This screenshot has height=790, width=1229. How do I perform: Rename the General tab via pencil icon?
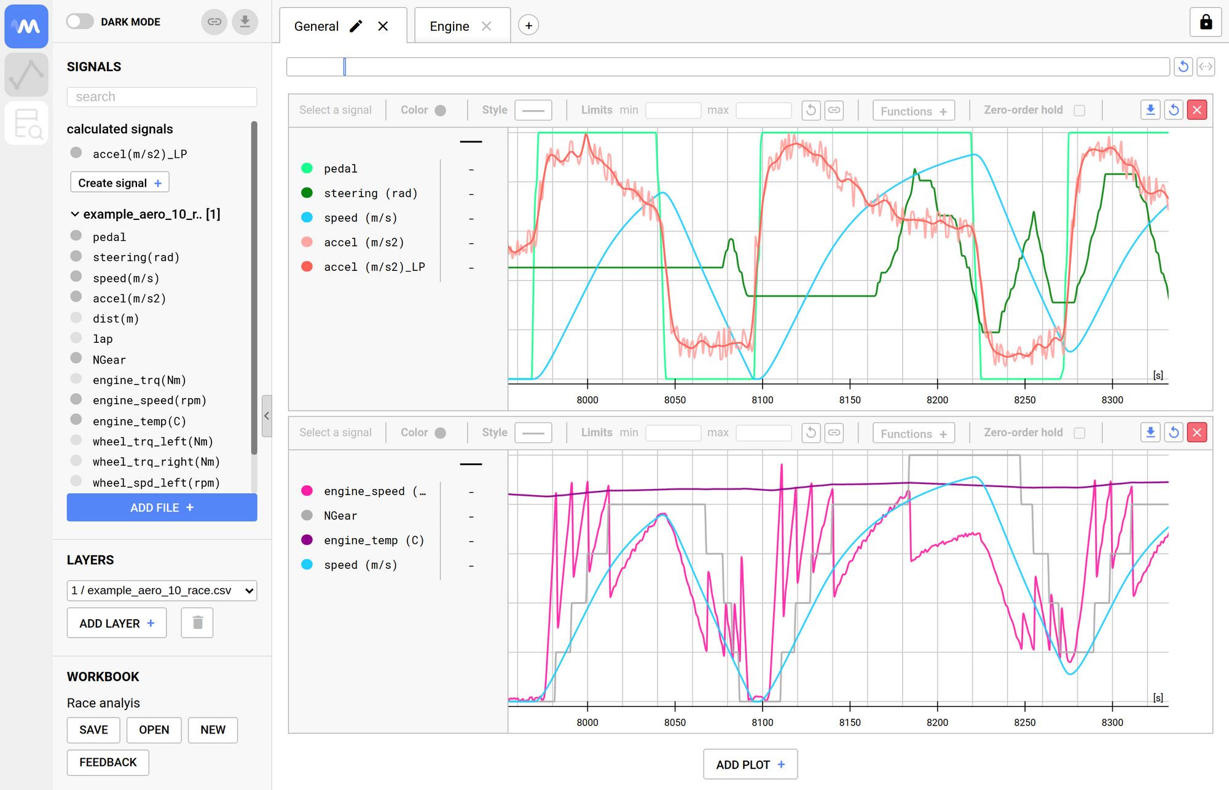pos(356,26)
